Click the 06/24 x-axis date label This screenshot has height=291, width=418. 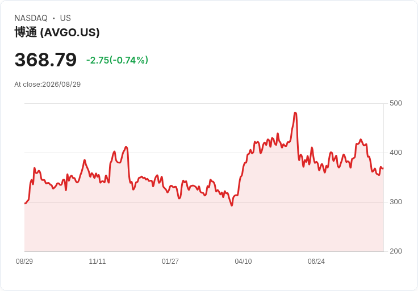[316, 262]
